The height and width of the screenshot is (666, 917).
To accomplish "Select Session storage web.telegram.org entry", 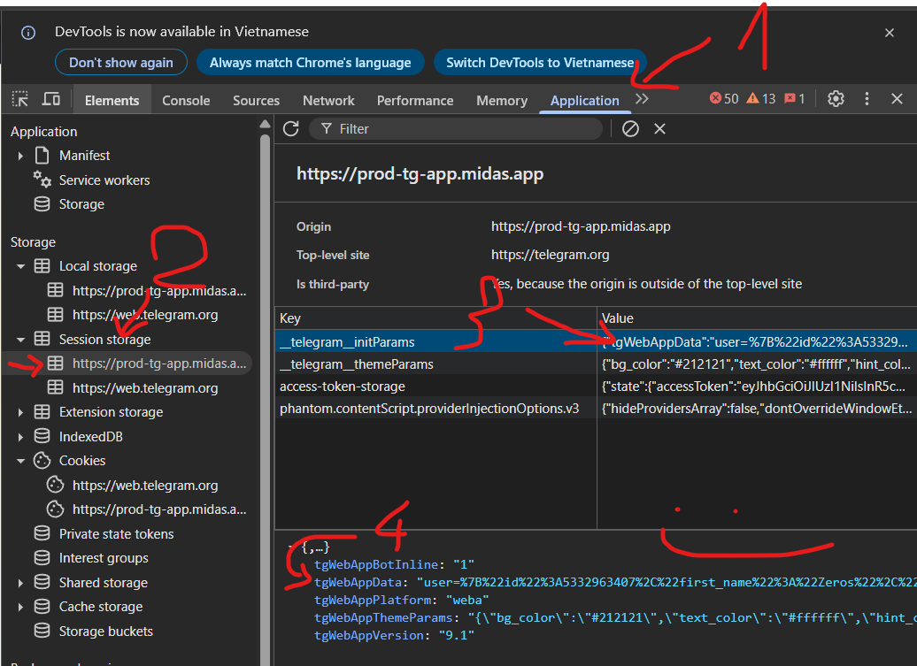I will tap(145, 388).
